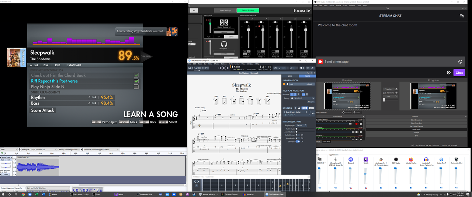Toggle the Palm mute switch
This screenshot has height=197, width=472.
(296, 129)
